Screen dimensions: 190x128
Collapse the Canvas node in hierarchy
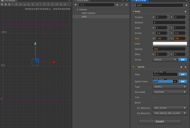tap(77, 10)
